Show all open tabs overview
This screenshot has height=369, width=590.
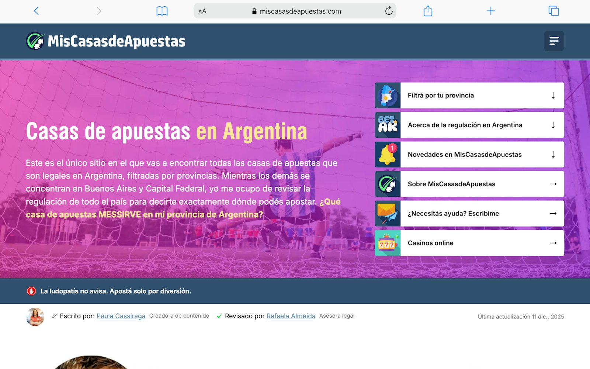(x=553, y=11)
